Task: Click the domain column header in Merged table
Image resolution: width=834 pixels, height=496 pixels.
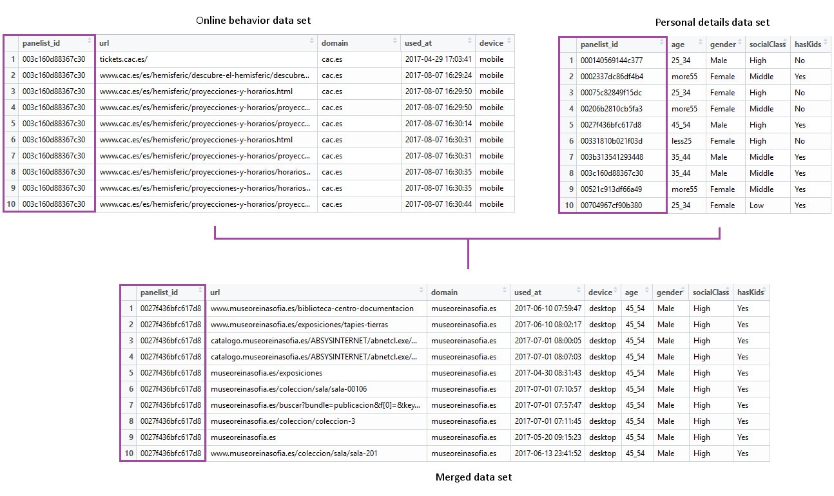Action: [x=445, y=292]
